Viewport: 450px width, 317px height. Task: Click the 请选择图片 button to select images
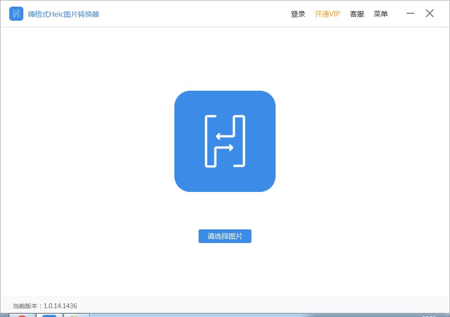click(225, 236)
